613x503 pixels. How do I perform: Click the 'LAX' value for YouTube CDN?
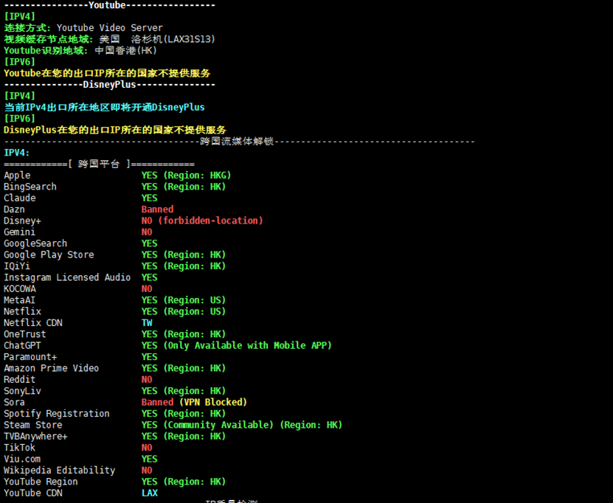coord(150,493)
